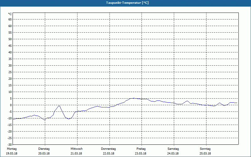The height and width of the screenshot is (157, 251).
Task: Click the Mittwoch day label
Action: [x=77, y=149]
